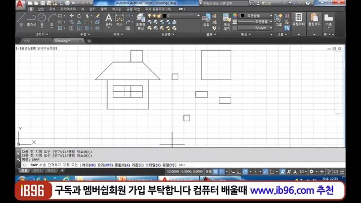Screen dimensions: 361x203
Task: Click the Print icon in quick access toolbar
Action: pos(67,3)
